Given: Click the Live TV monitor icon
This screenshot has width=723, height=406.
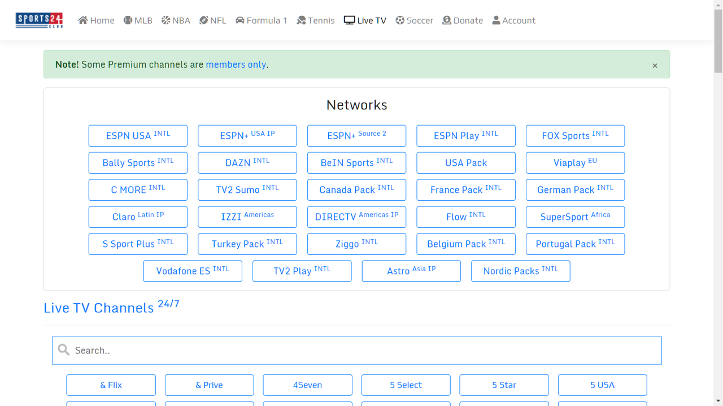Looking at the screenshot, I should click(x=349, y=20).
